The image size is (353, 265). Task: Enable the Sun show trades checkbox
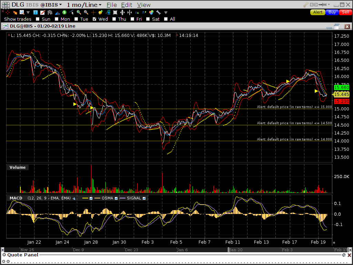38,19
